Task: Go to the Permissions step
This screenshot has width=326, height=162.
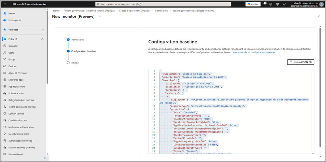Action: (x=77, y=40)
